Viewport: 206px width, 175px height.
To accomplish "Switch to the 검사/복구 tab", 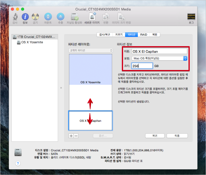I will coord(105,35).
